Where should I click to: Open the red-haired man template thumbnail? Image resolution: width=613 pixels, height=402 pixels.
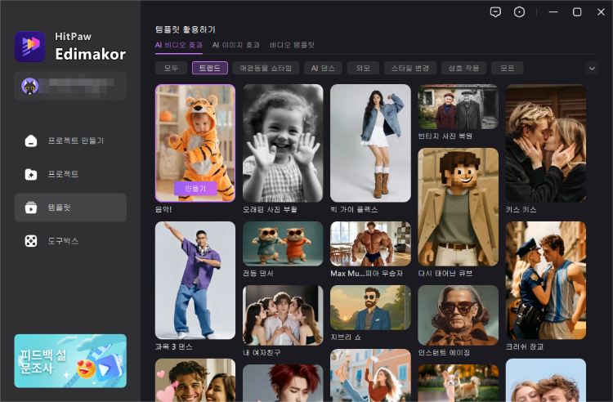[283, 383]
